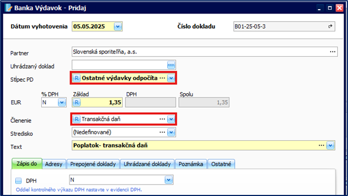Click the ellipsis in Text field
The width and height of the screenshot is (348, 196).
point(321,146)
